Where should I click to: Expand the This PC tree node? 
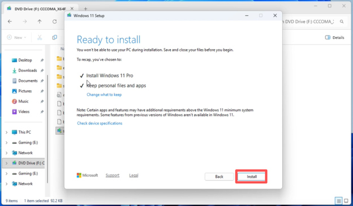(x=7, y=132)
